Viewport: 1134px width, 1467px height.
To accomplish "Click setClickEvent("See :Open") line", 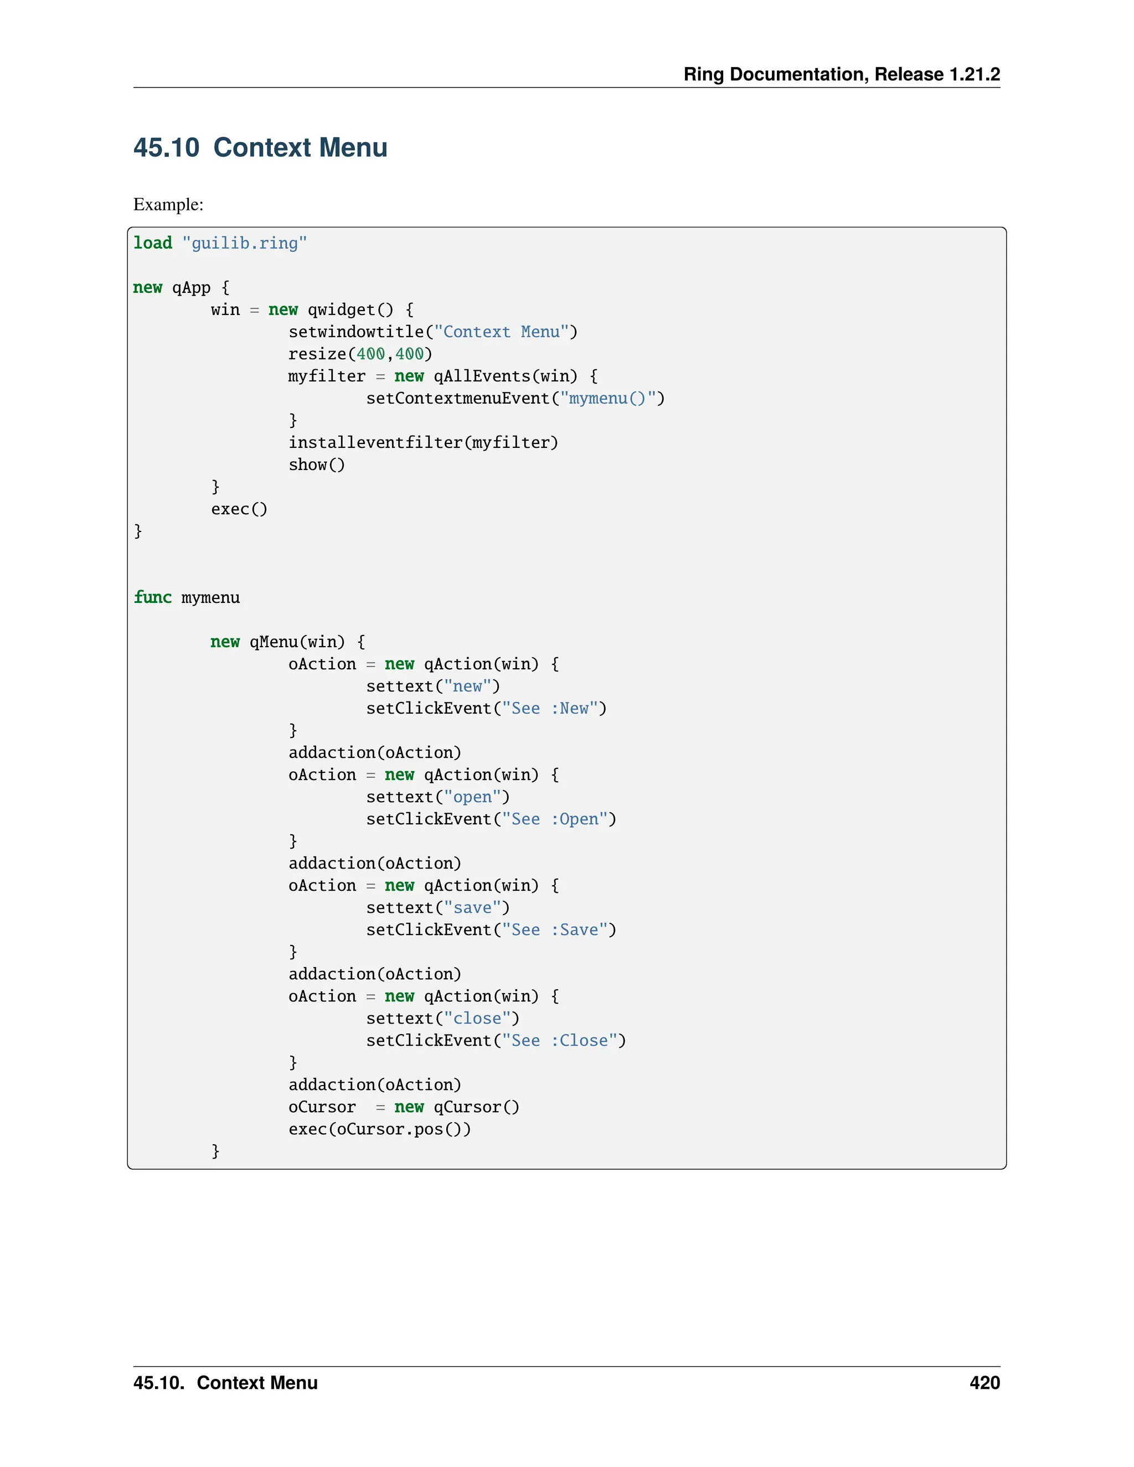I will click(491, 819).
